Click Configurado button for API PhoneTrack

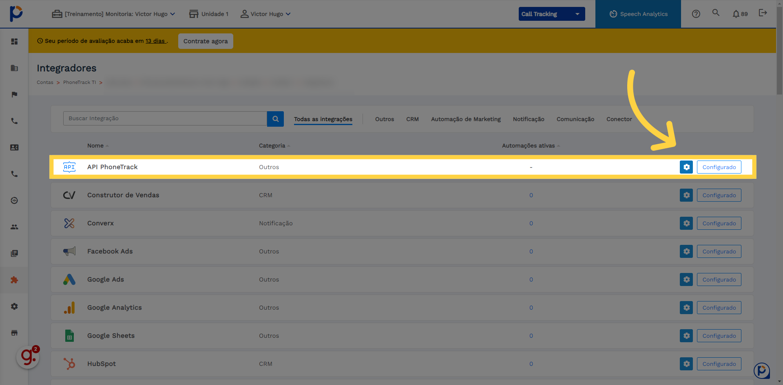click(719, 167)
